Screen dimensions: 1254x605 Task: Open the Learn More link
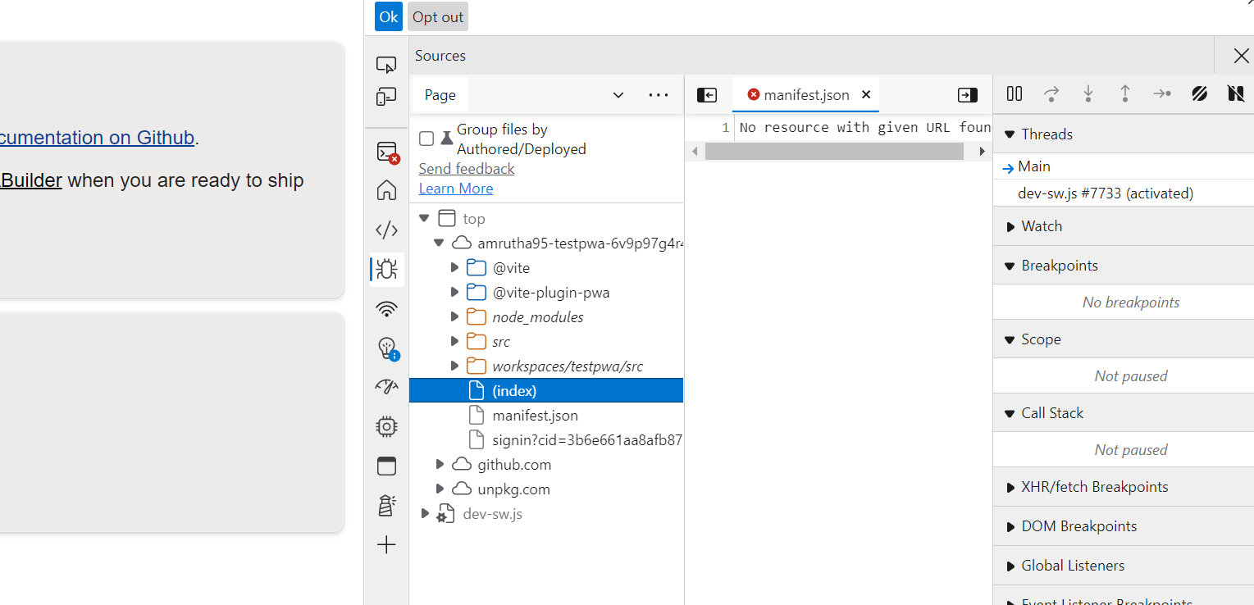[x=456, y=189]
